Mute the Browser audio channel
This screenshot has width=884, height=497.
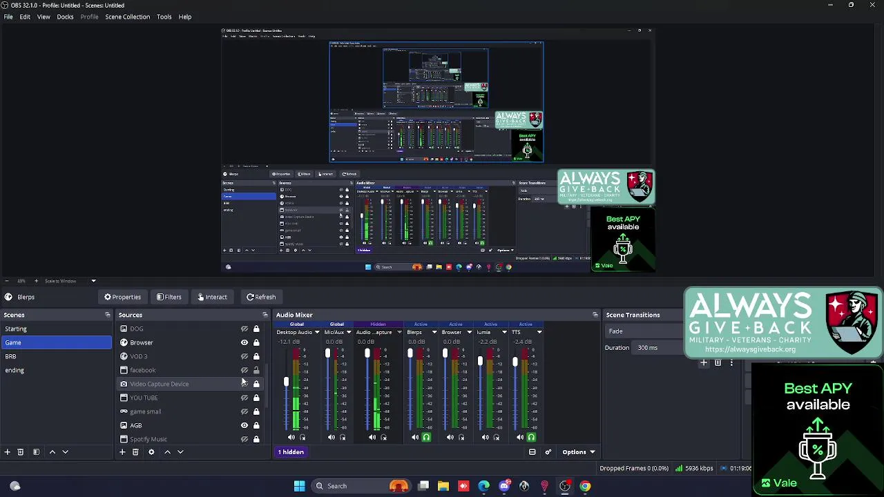450,437
